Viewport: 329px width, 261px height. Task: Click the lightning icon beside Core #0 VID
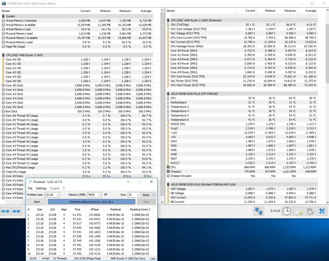3,59
